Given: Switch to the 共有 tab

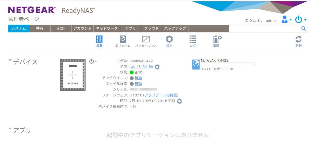Looking at the screenshot, I should point(40,29).
